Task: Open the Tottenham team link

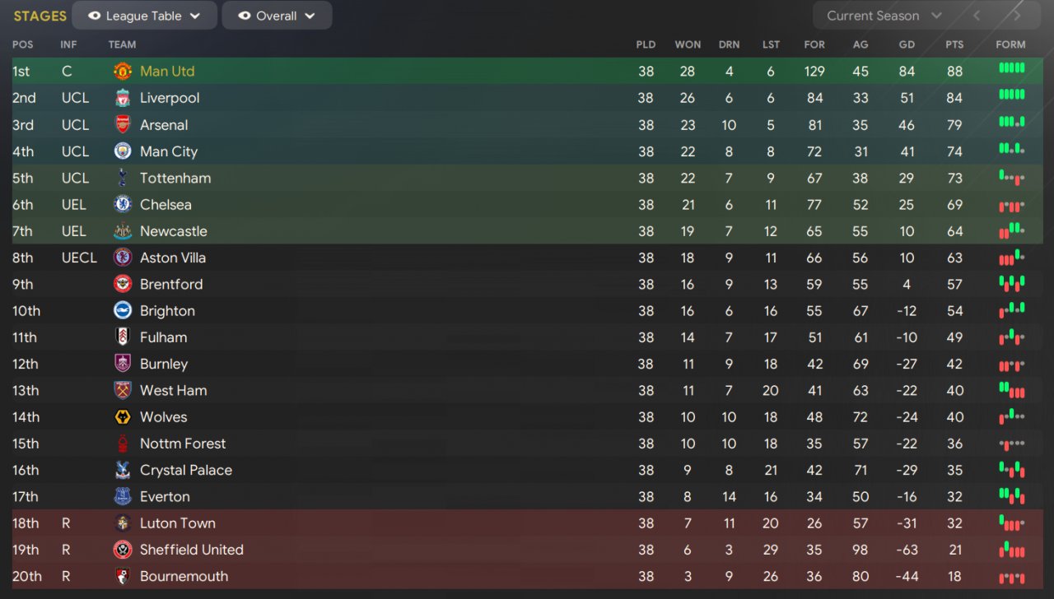Action: point(175,179)
